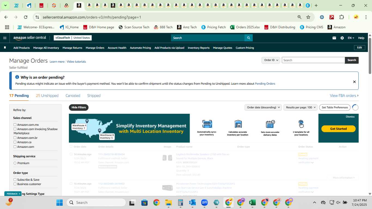This screenshot has height=209, width=372.
Task: Open the Results per page dropdown
Action: pyautogui.click(x=300, y=107)
